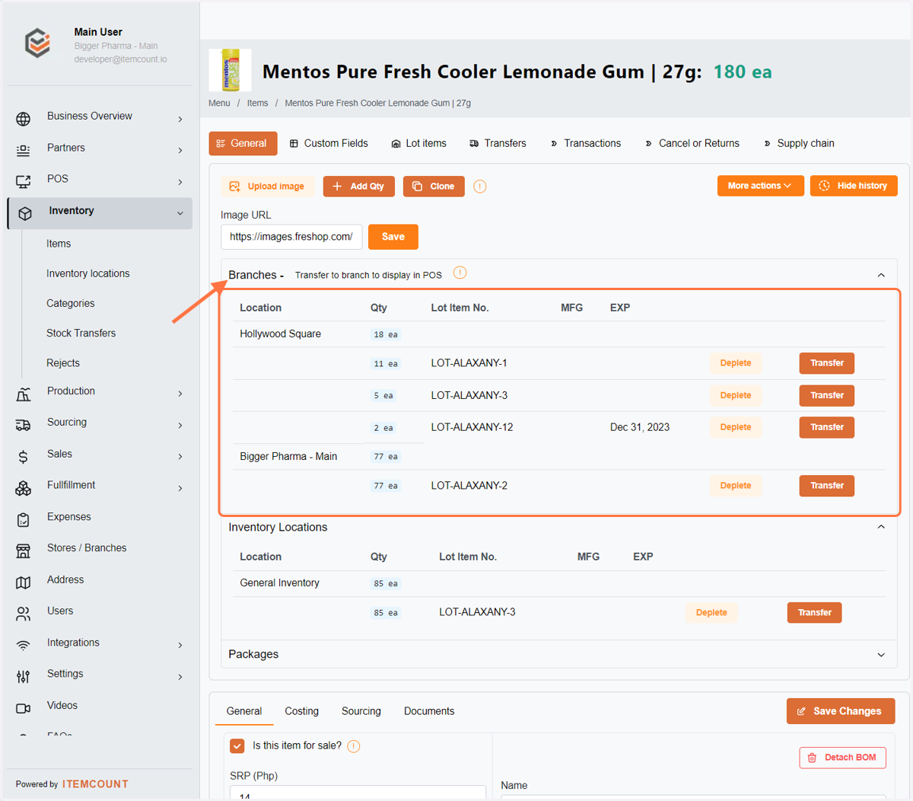Click the Upload image button
Screen dimensions: 913x801
tap(267, 187)
